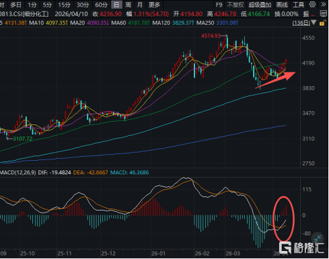Click the MA20 4090.35 indicator label
Screen dimensions: 329x259
click(89, 23)
